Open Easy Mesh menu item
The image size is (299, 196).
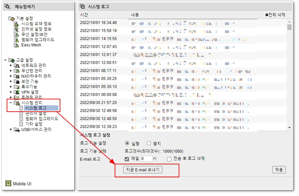[31, 45]
